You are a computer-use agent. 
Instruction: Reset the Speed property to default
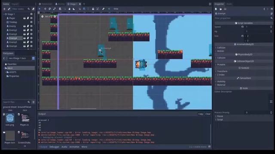pyautogui.click(x=242, y=27)
